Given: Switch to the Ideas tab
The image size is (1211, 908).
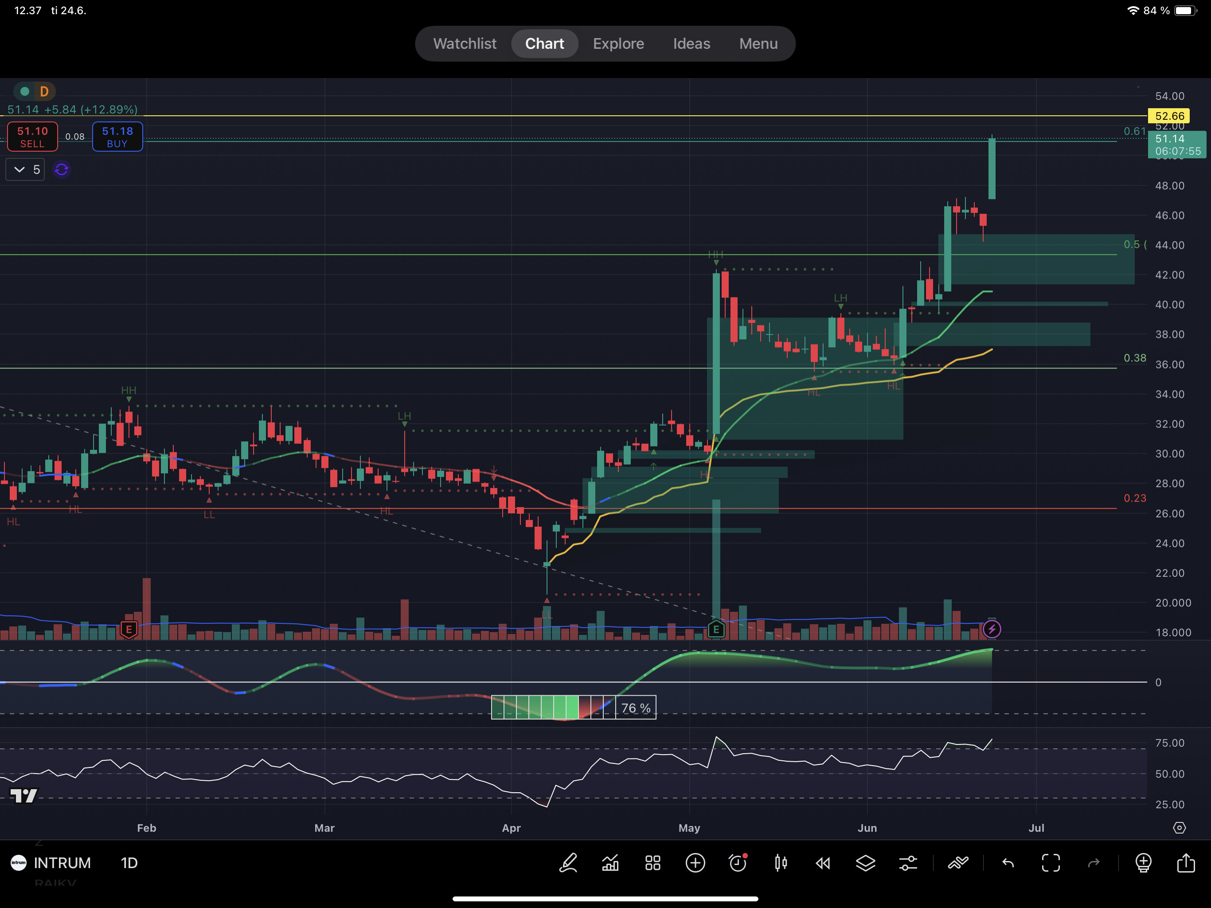Looking at the screenshot, I should pos(691,44).
